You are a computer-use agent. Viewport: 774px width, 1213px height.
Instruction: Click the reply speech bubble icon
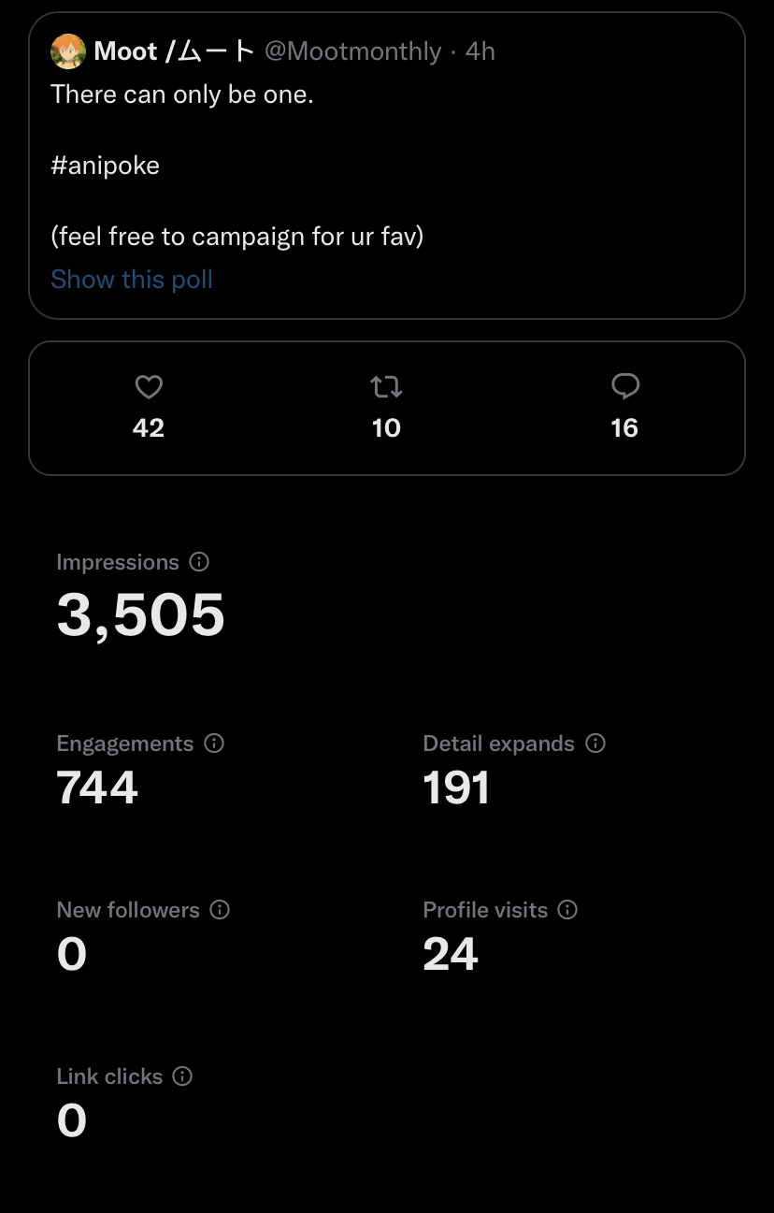point(624,386)
